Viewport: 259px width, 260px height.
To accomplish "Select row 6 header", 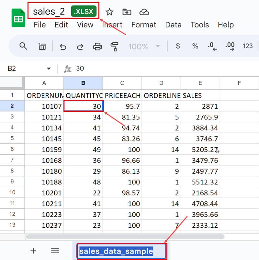I will (12, 149).
